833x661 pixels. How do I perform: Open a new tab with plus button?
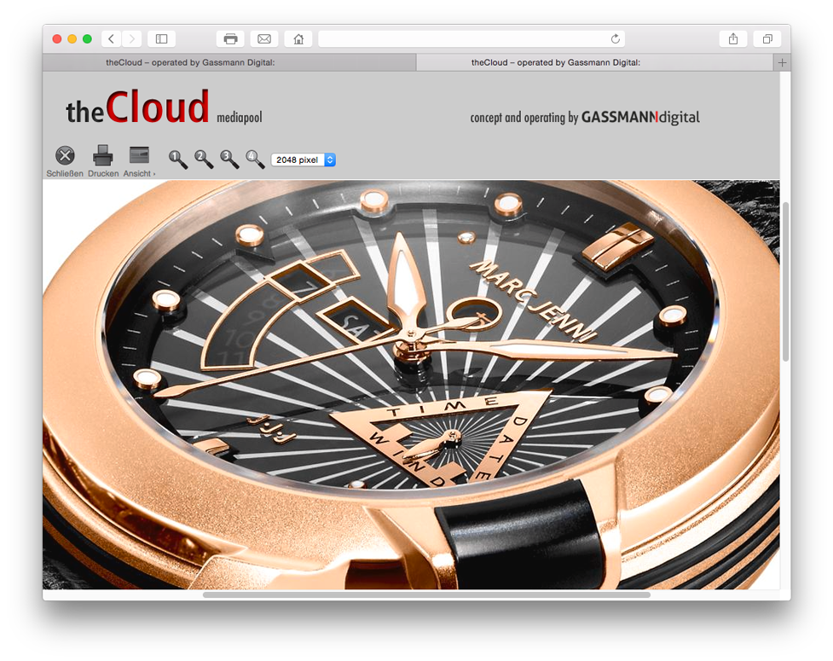783,63
